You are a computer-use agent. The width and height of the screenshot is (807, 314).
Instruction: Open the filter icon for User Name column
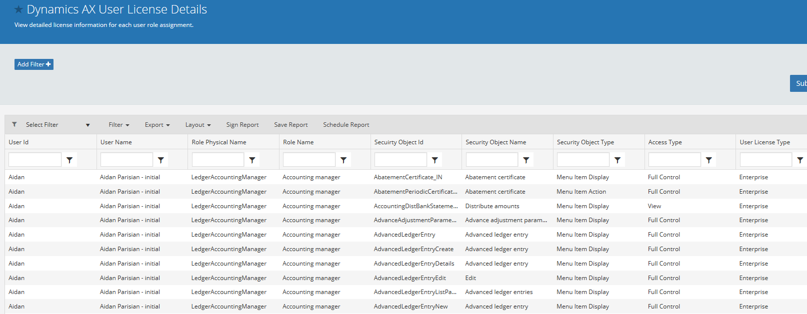[x=161, y=160]
